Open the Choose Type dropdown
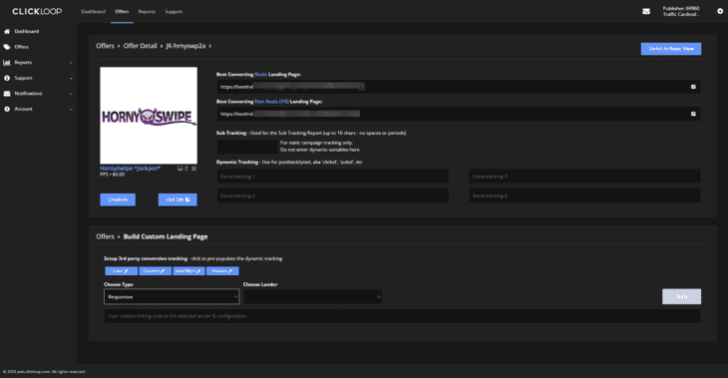This screenshot has height=378, width=728. pos(172,297)
